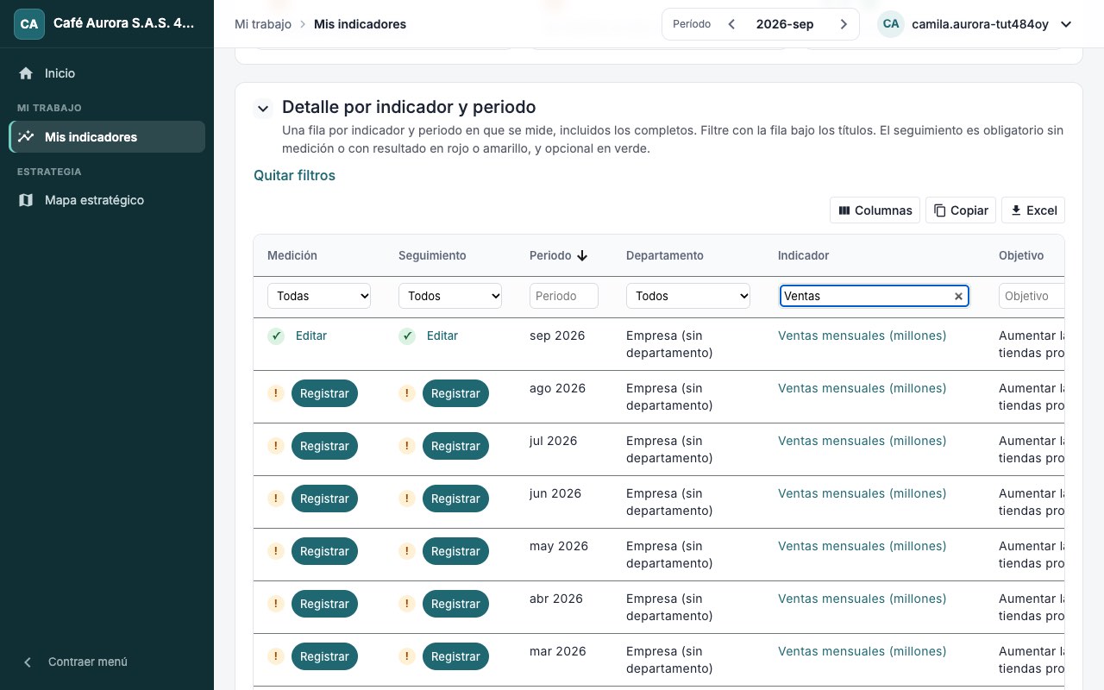Clear the Ventas indicator filter
The height and width of the screenshot is (690, 1104).
coord(958,296)
